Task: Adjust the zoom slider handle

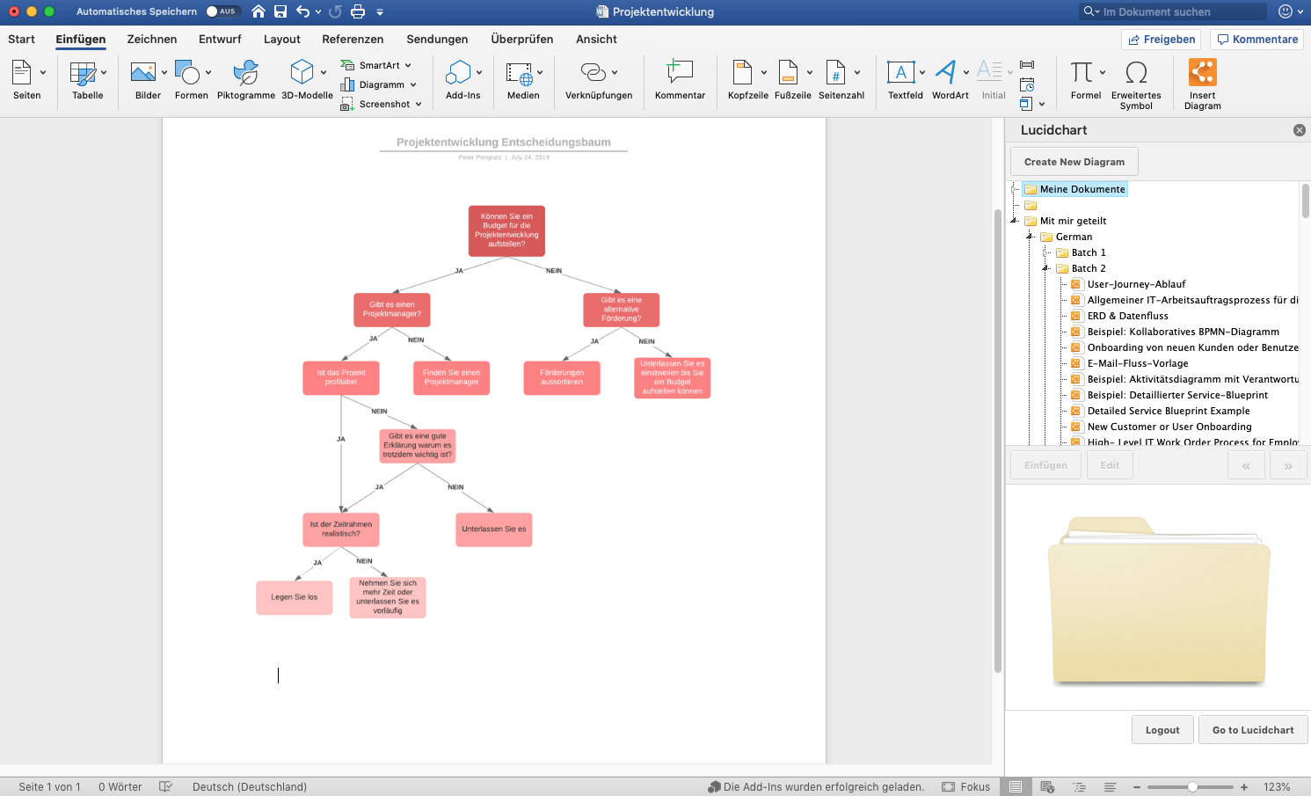Action: pyautogui.click(x=1192, y=787)
